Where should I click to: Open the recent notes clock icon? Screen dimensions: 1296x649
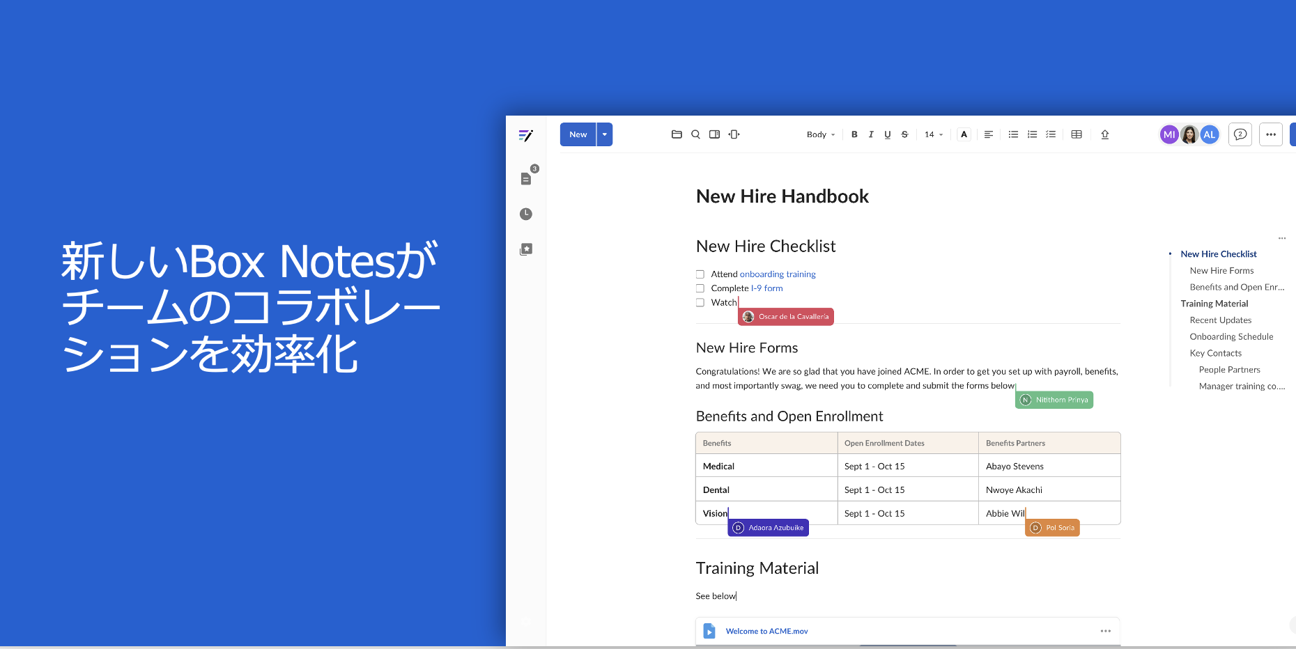(x=526, y=214)
